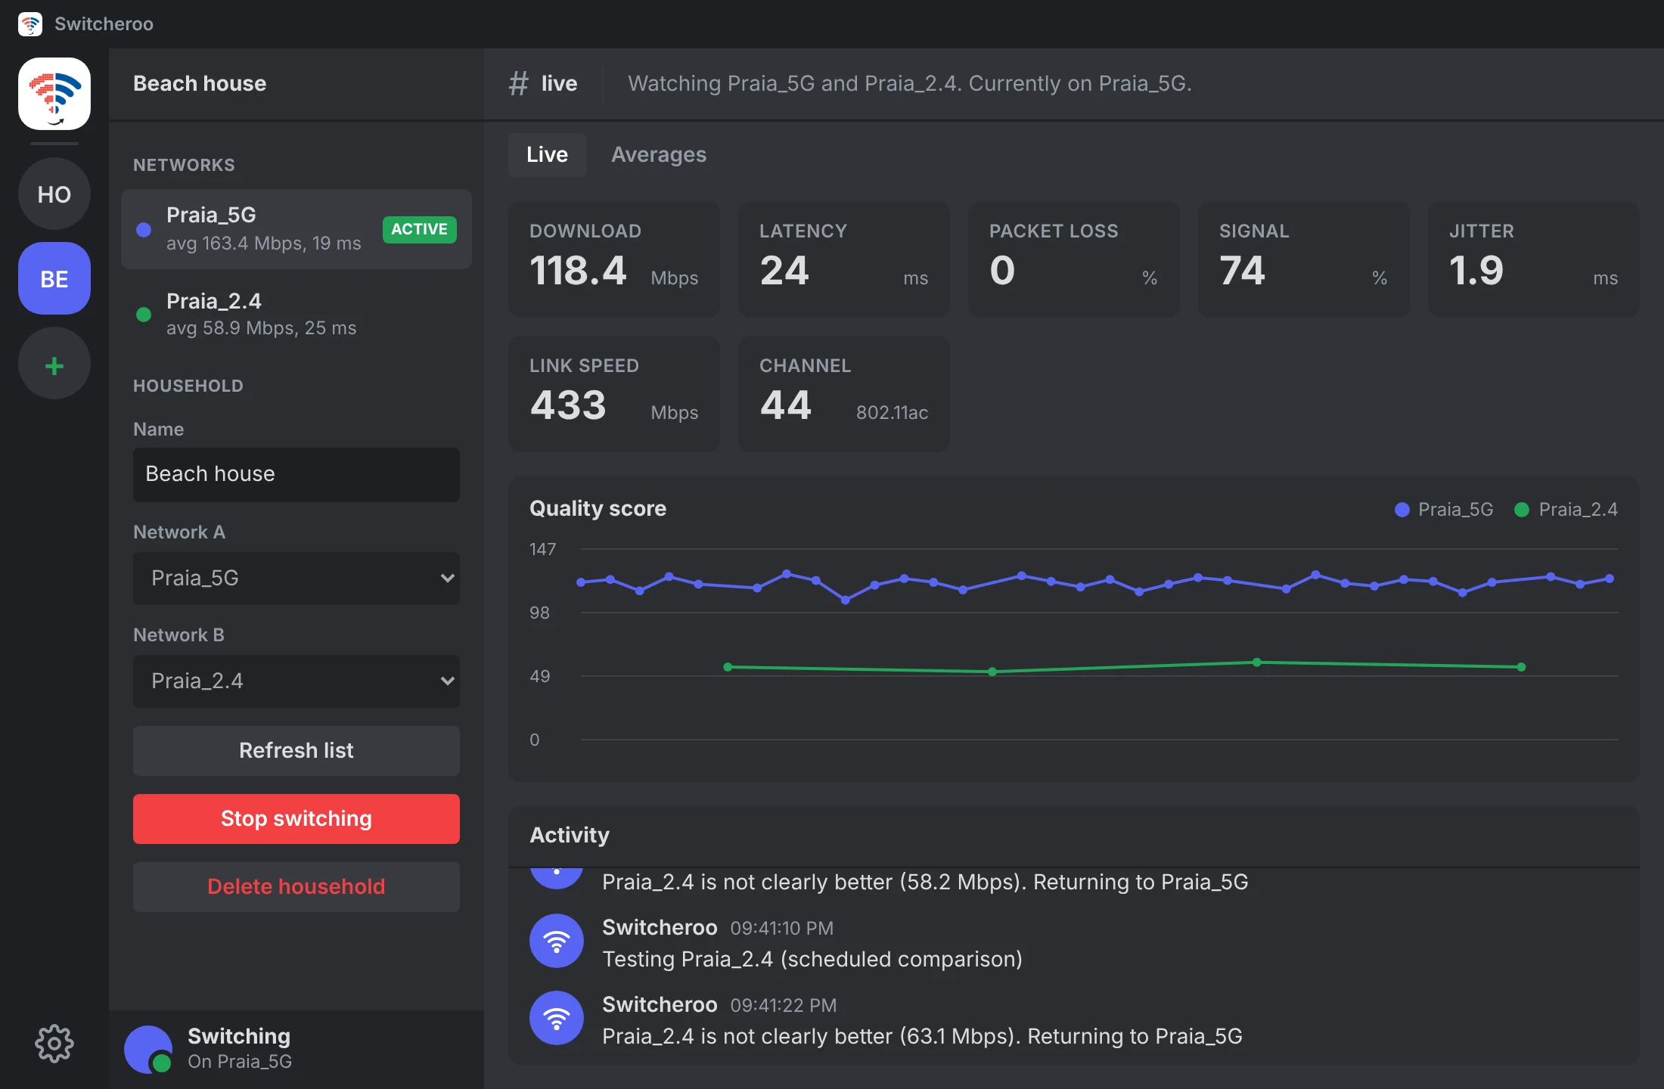
Task: Toggle Praia_5G series in chart legend
Action: [1444, 510]
